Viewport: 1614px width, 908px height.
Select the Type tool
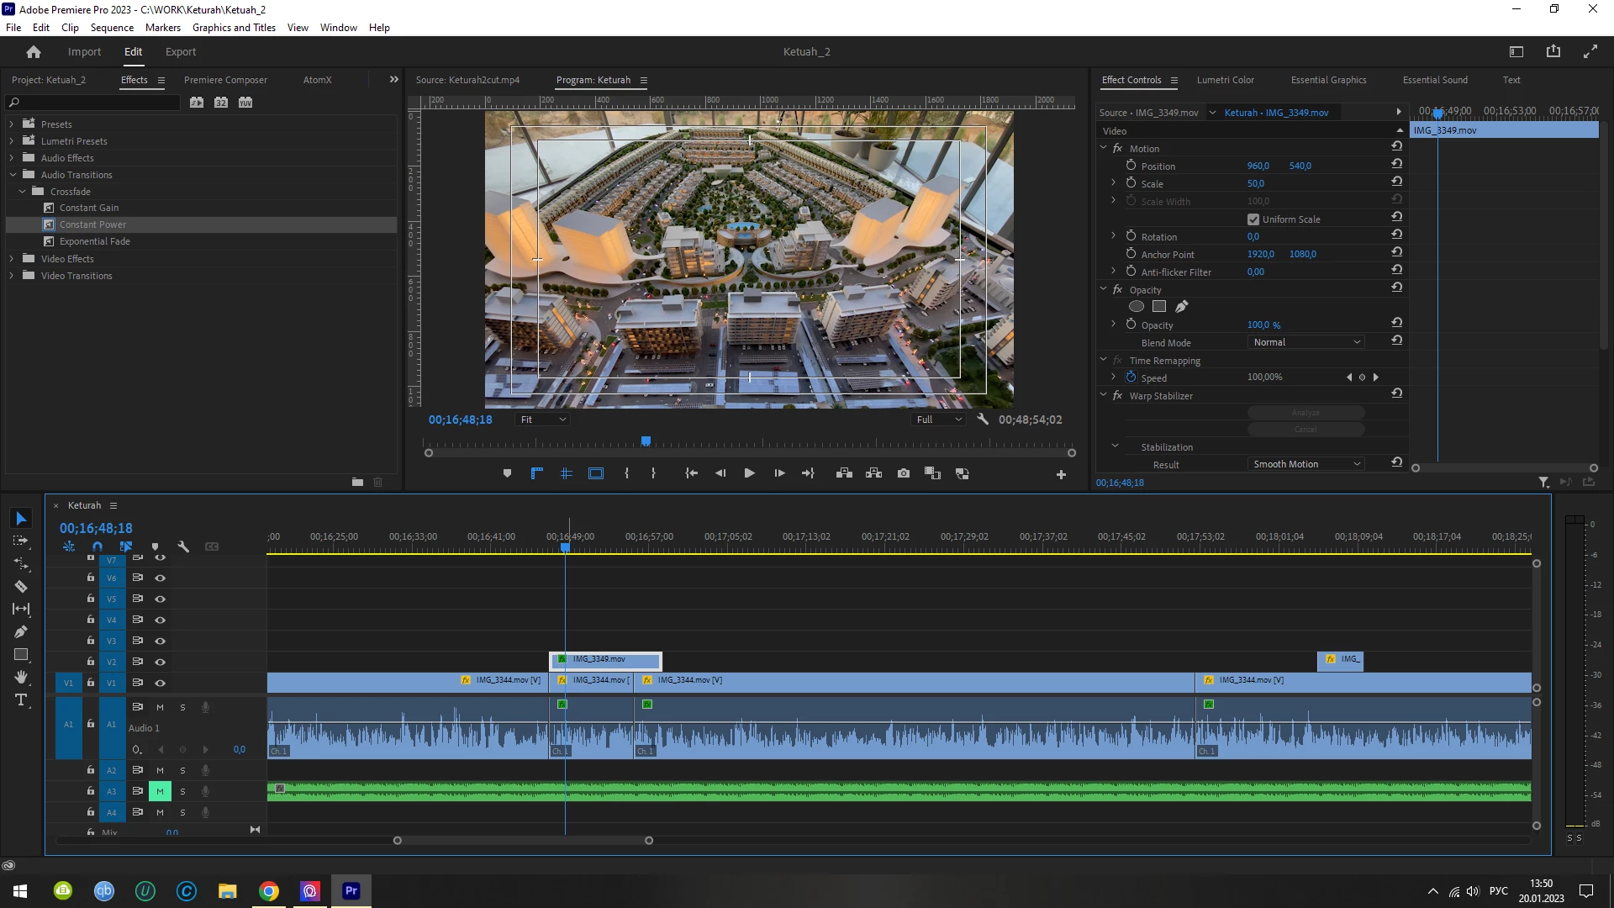(x=21, y=699)
